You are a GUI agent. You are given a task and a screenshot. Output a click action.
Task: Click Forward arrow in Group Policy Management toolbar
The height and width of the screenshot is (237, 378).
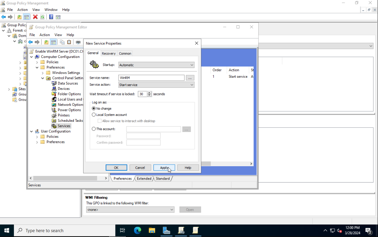[10, 17]
